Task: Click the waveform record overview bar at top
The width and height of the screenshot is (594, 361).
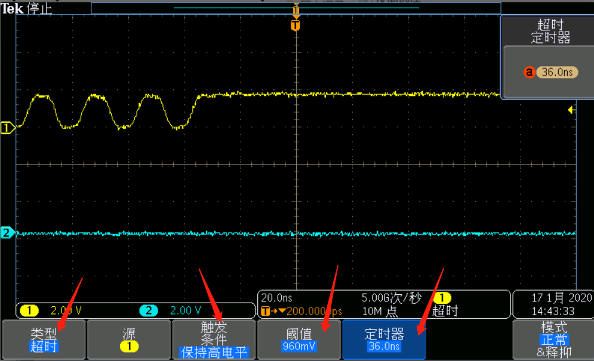Action: click(296, 8)
